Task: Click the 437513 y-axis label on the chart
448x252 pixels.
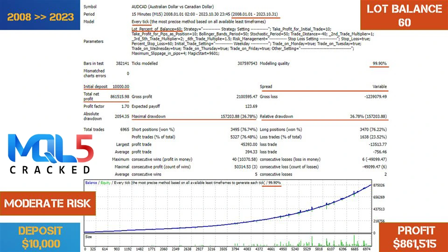Action: (x=379, y=209)
